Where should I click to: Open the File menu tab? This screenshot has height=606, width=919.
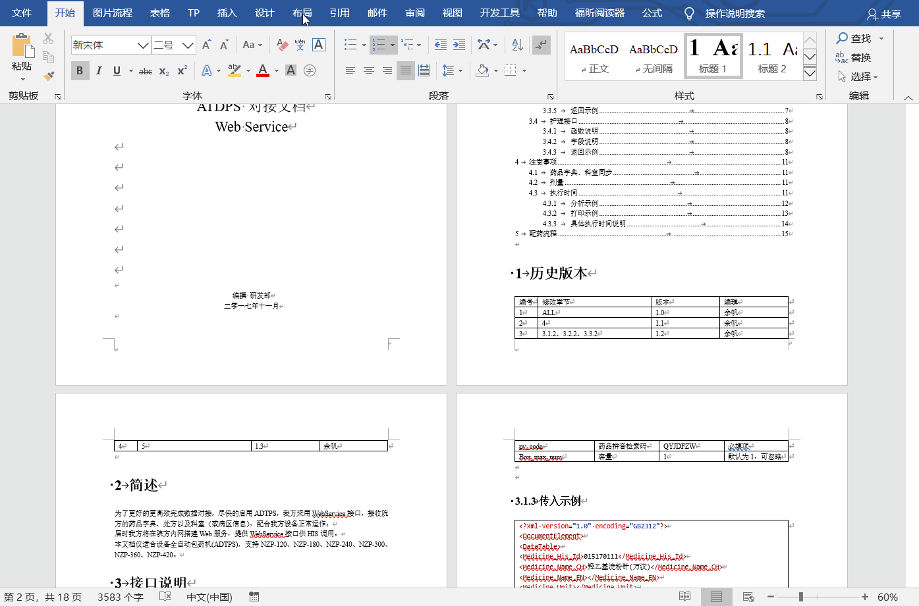(22, 13)
